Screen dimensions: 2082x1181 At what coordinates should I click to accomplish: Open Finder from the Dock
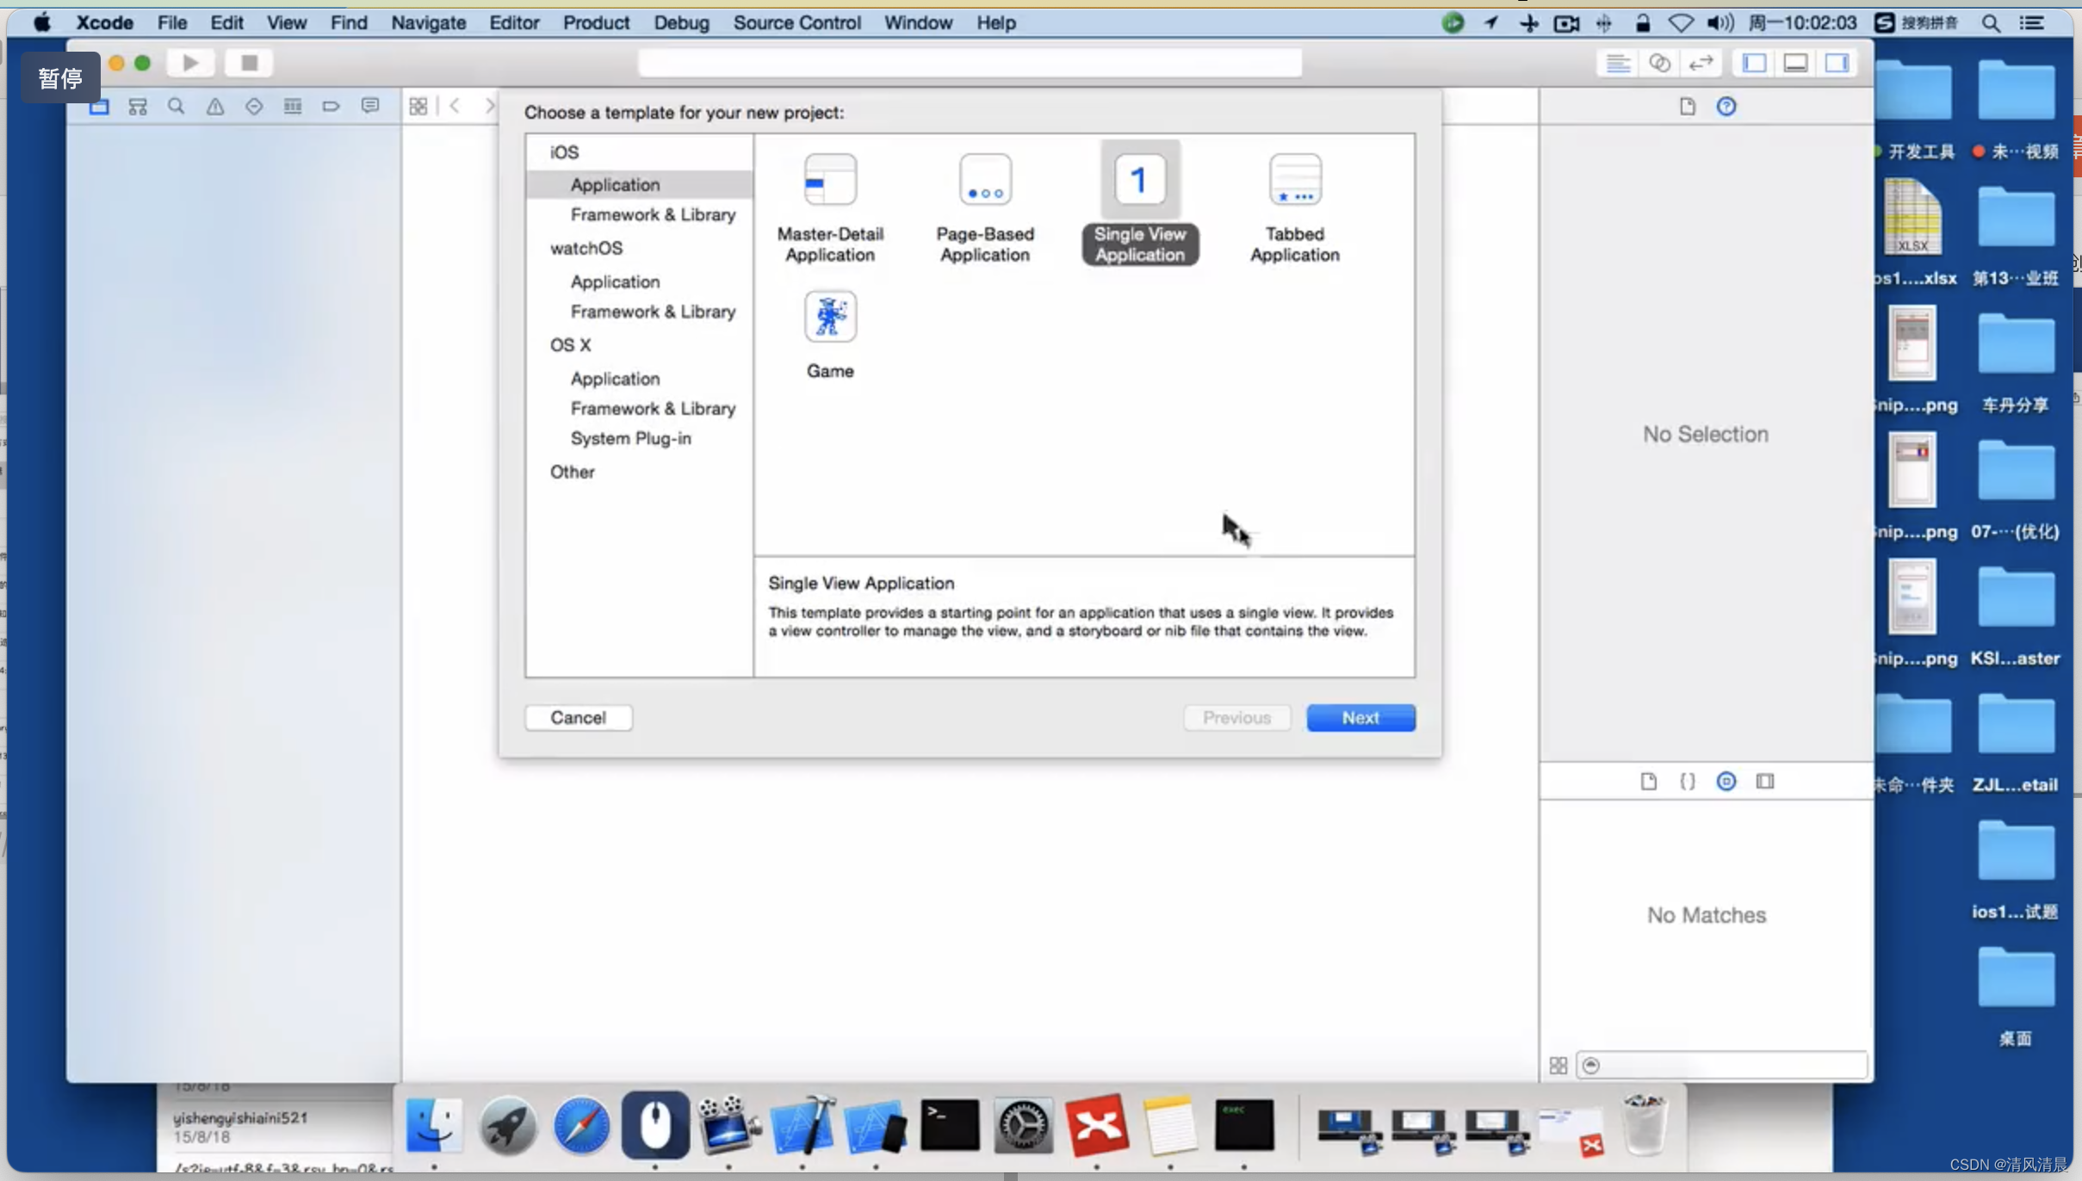point(434,1124)
